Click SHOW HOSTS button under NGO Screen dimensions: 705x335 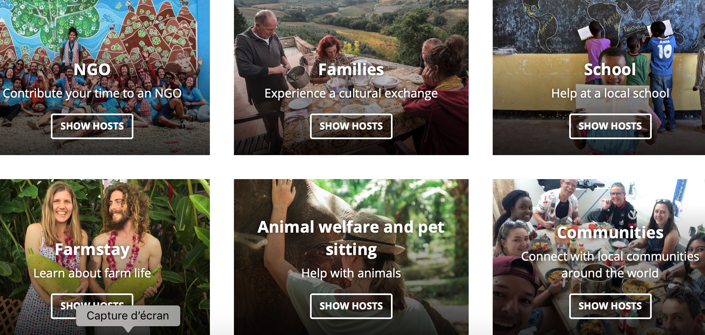[92, 126]
